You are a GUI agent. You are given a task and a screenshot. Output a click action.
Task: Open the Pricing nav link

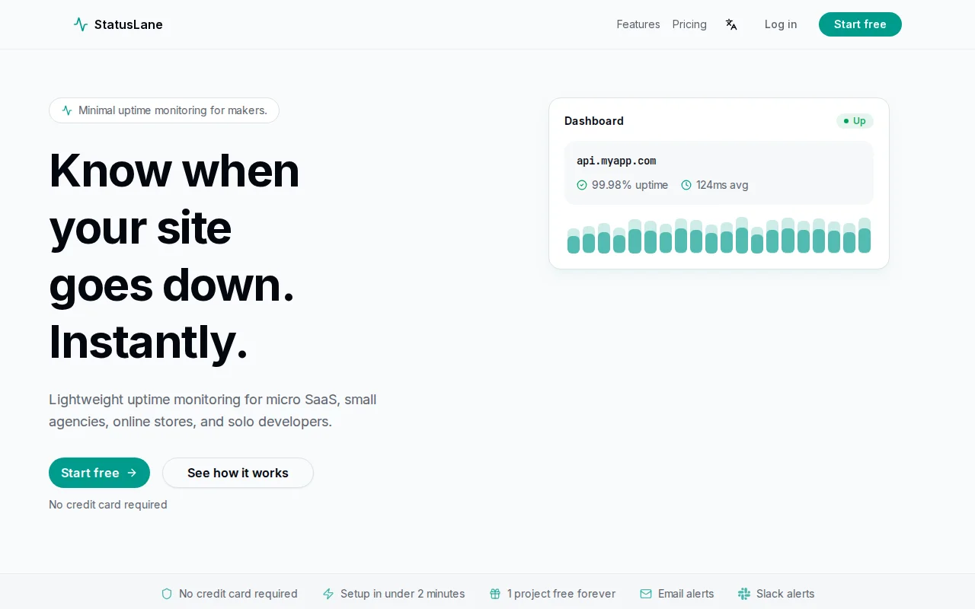pyautogui.click(x=689, y=24)
